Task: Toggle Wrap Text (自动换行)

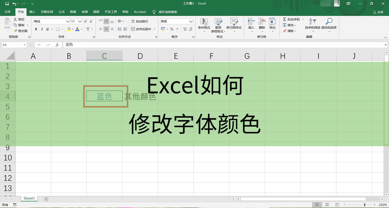Action: (x=139, y=21)
